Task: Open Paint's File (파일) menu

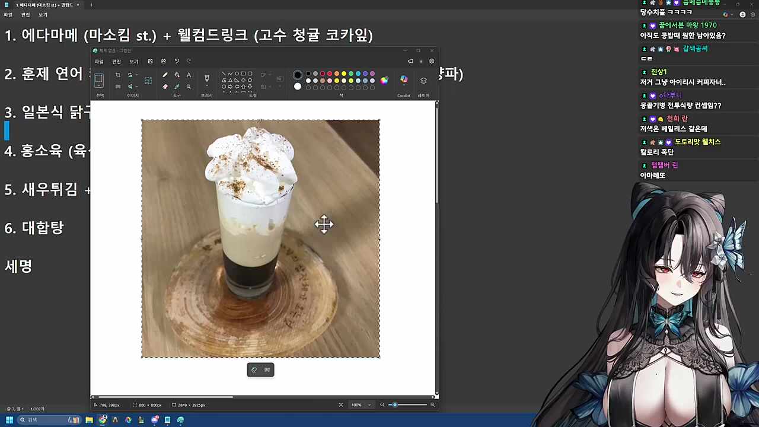Action: pos(99,62)
